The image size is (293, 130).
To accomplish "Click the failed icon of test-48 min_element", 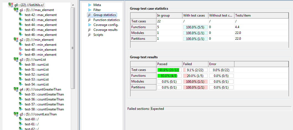I will tap(21, 50).
